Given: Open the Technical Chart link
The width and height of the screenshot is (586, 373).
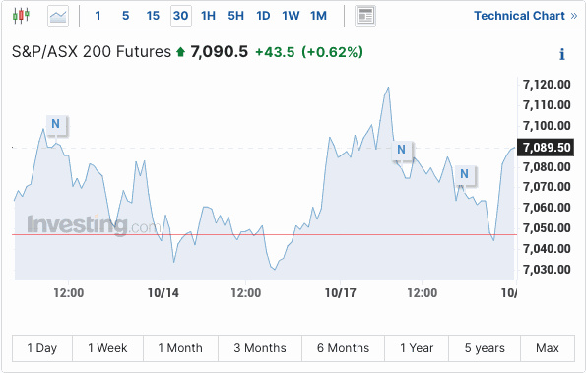Looking at the screenshot, I should click(x=526, y=16).
